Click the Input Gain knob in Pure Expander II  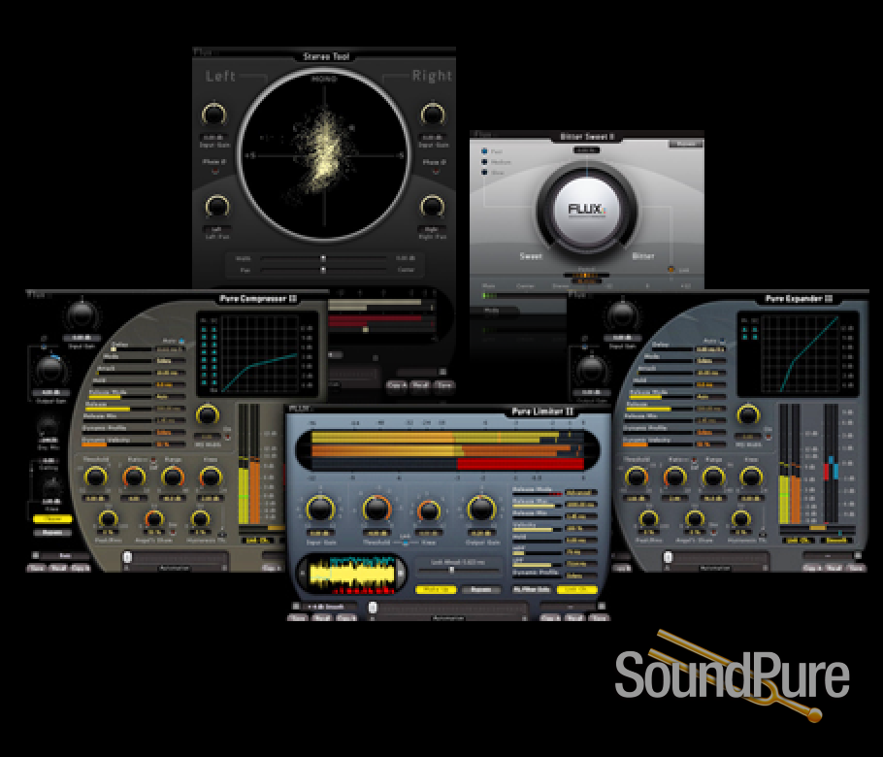[622, 316]
